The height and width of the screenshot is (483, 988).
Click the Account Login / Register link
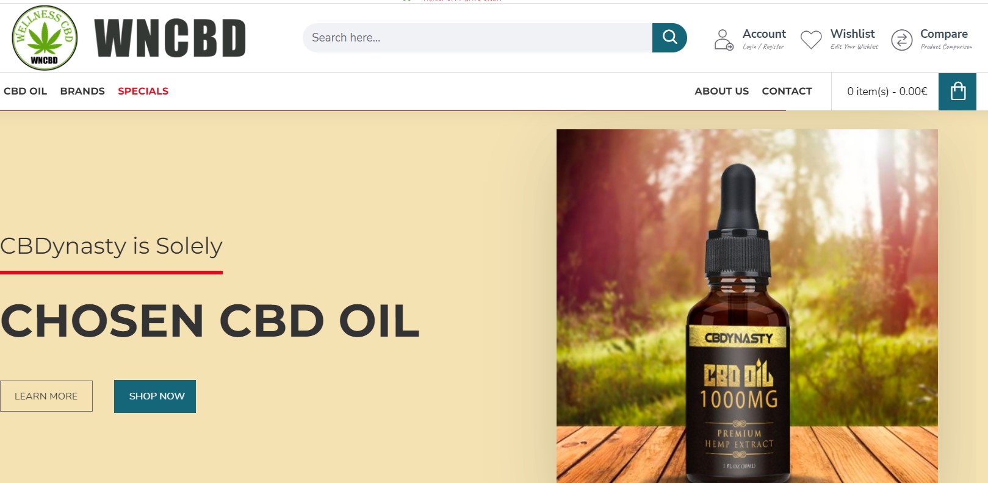pos(764,39)
